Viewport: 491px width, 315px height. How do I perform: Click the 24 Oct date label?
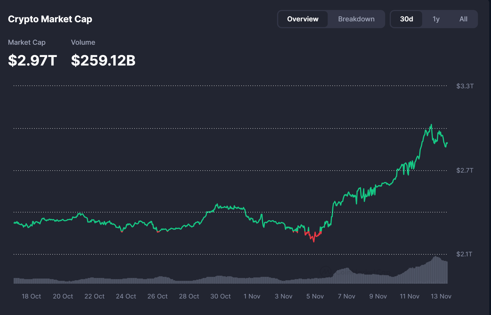click(x=126, y=296)
